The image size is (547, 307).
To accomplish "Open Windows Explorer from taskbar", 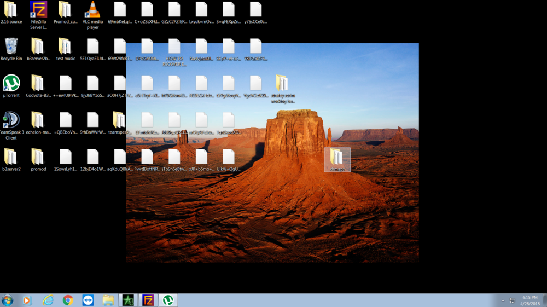I will pos(108,300).
